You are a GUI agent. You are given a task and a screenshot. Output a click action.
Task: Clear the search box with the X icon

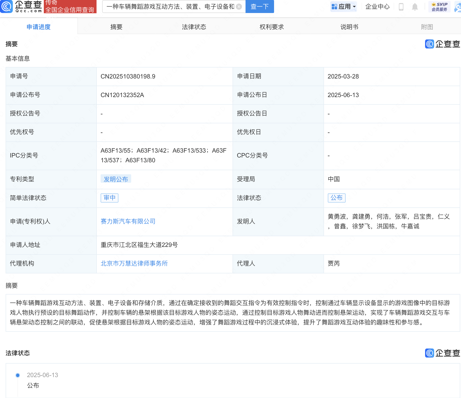point(239,7)
